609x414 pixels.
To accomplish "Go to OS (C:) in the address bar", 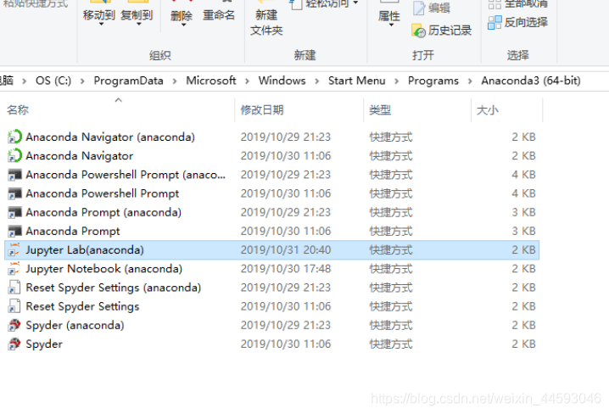I will pyautogui.click(x=53, y=81).
